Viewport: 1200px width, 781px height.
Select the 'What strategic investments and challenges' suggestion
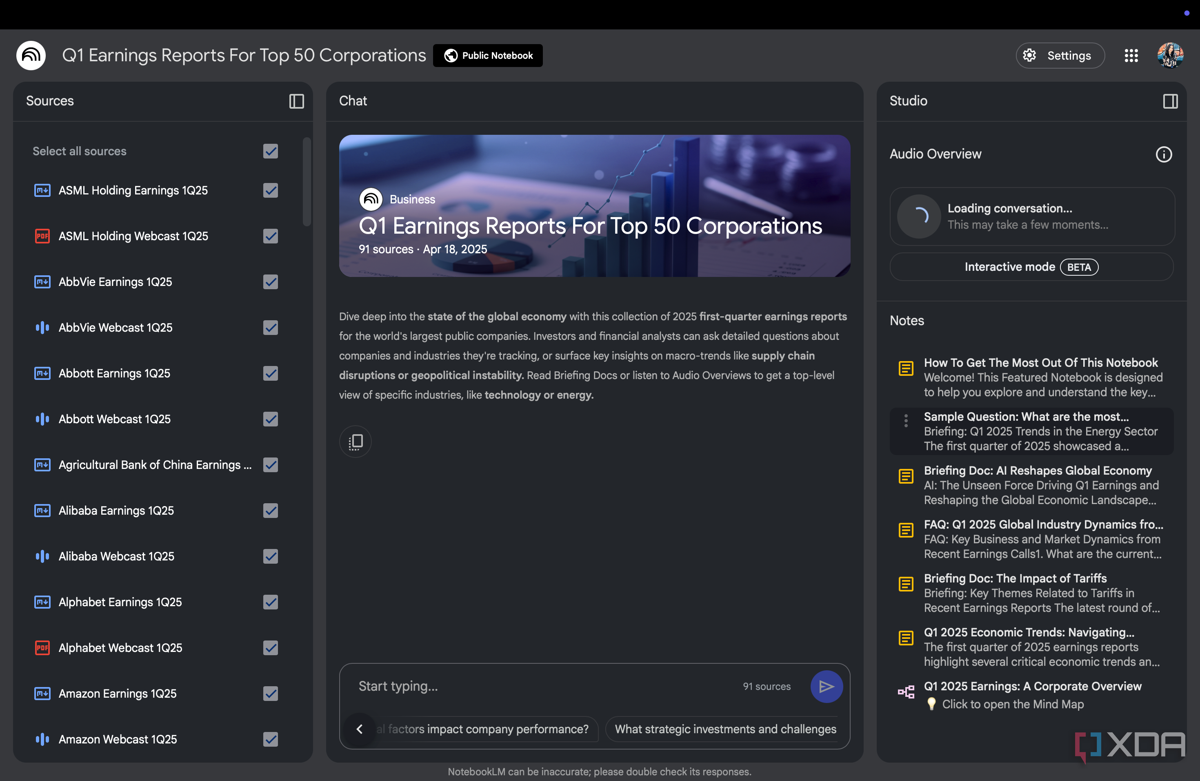click(x=725, y=729)
